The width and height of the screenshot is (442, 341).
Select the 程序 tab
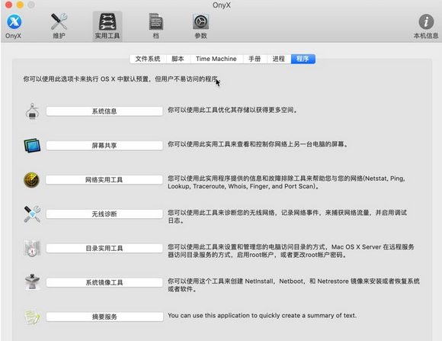click(303, 59)
